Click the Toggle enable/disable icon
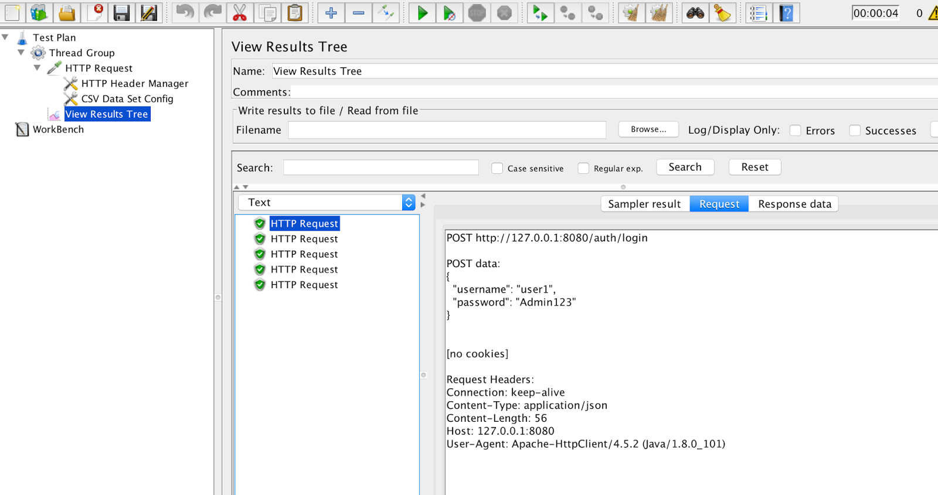 386,12
